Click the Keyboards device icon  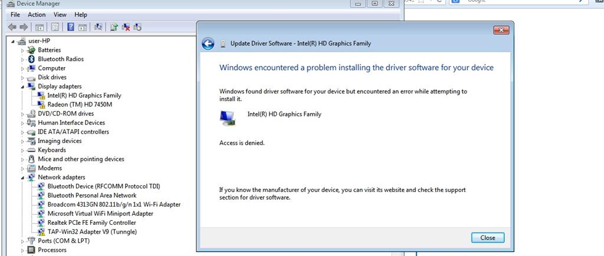[x=32, y=150]
